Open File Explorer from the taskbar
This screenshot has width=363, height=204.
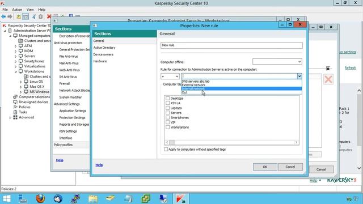coord(93,199)
